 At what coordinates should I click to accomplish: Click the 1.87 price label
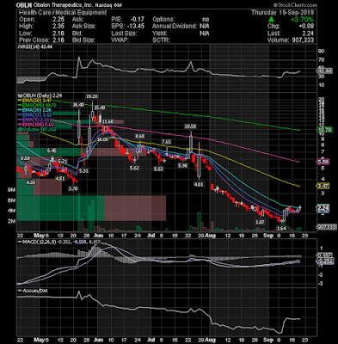260,222
